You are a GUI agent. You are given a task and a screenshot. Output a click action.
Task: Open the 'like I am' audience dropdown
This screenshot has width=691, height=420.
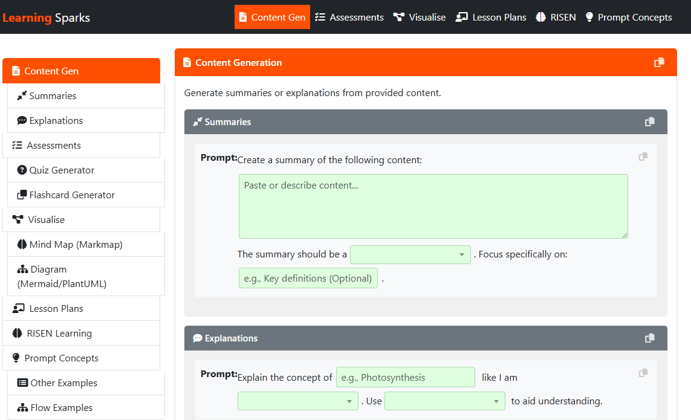(x=298, y=401)
